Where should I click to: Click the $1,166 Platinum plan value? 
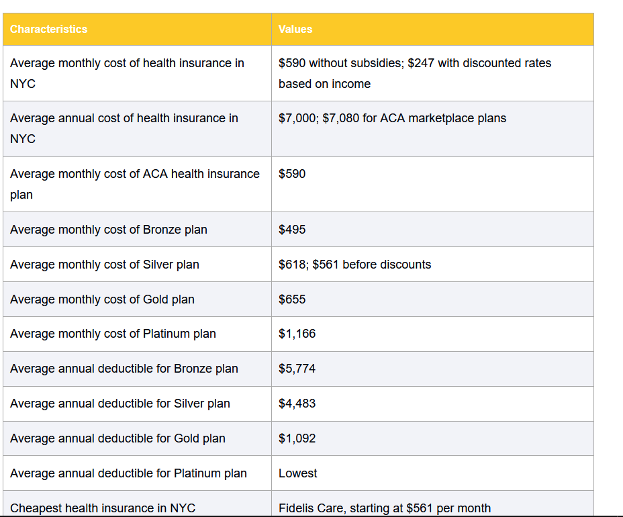point(297,334)
